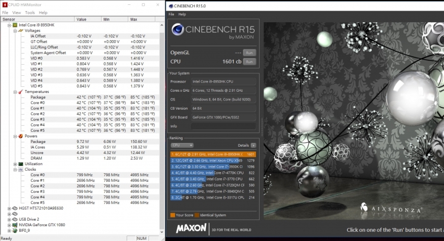Click the Voltages lightning icon

point(21,31)
